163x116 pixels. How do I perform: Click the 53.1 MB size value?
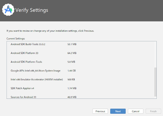pos(72,44)
